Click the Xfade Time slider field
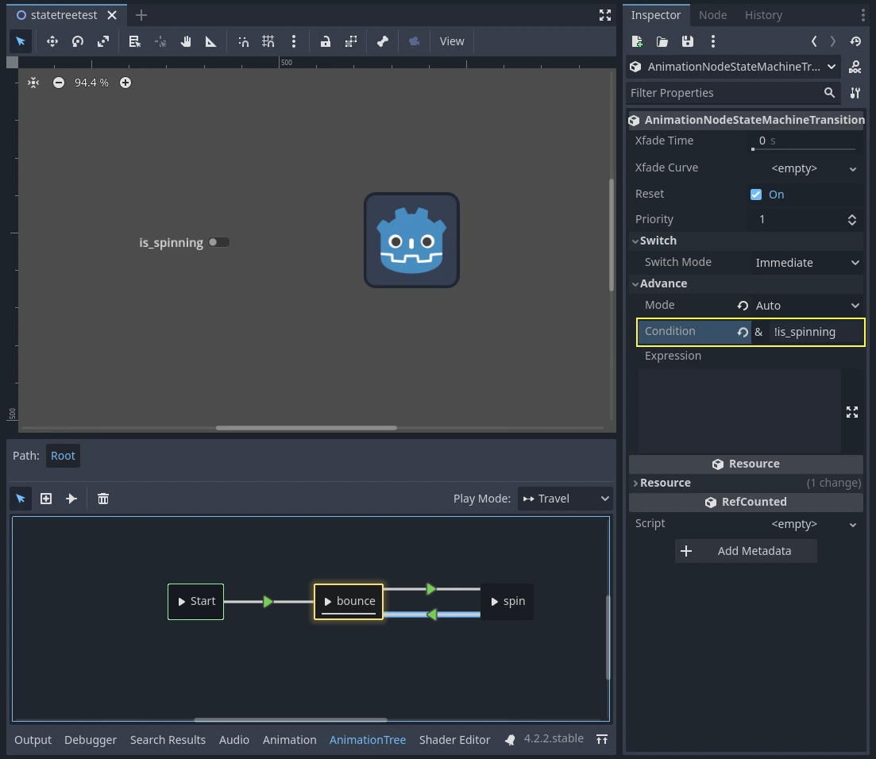The height and width of the screenshot is (759, 876). (x=804, y=141)
